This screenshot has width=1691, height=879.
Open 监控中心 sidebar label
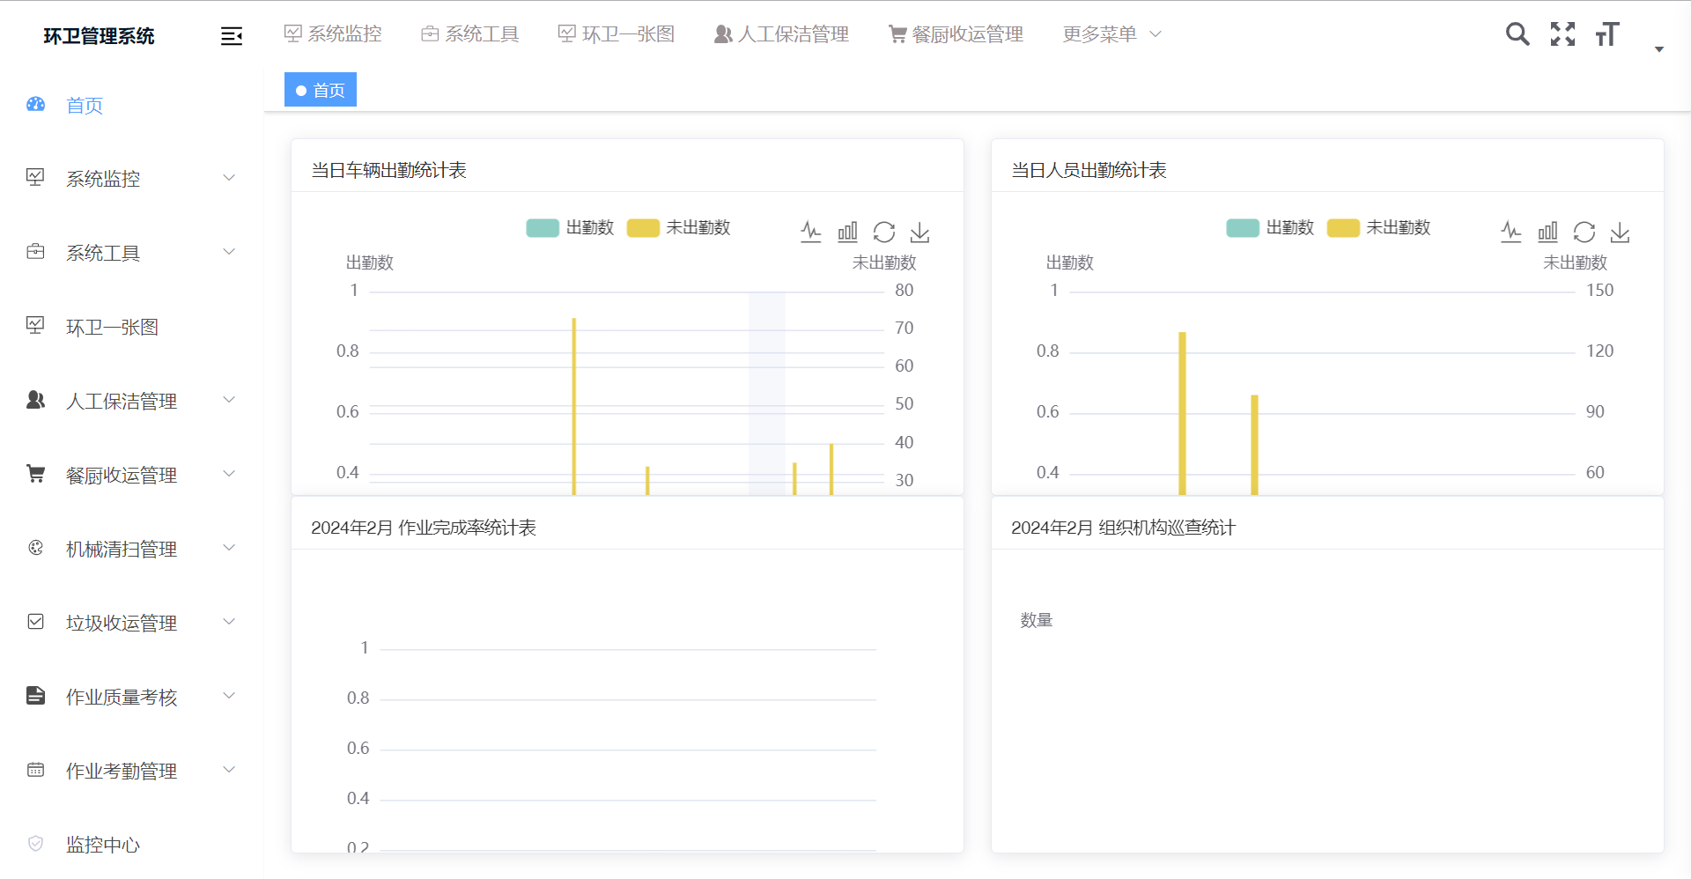pyautogui.click(x=103, y=845)
